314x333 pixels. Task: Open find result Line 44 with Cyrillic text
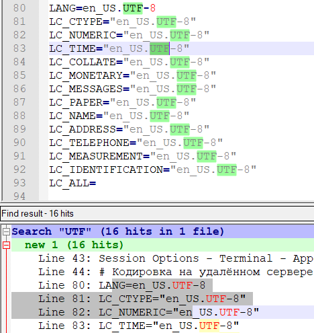(x=162, y=272)
